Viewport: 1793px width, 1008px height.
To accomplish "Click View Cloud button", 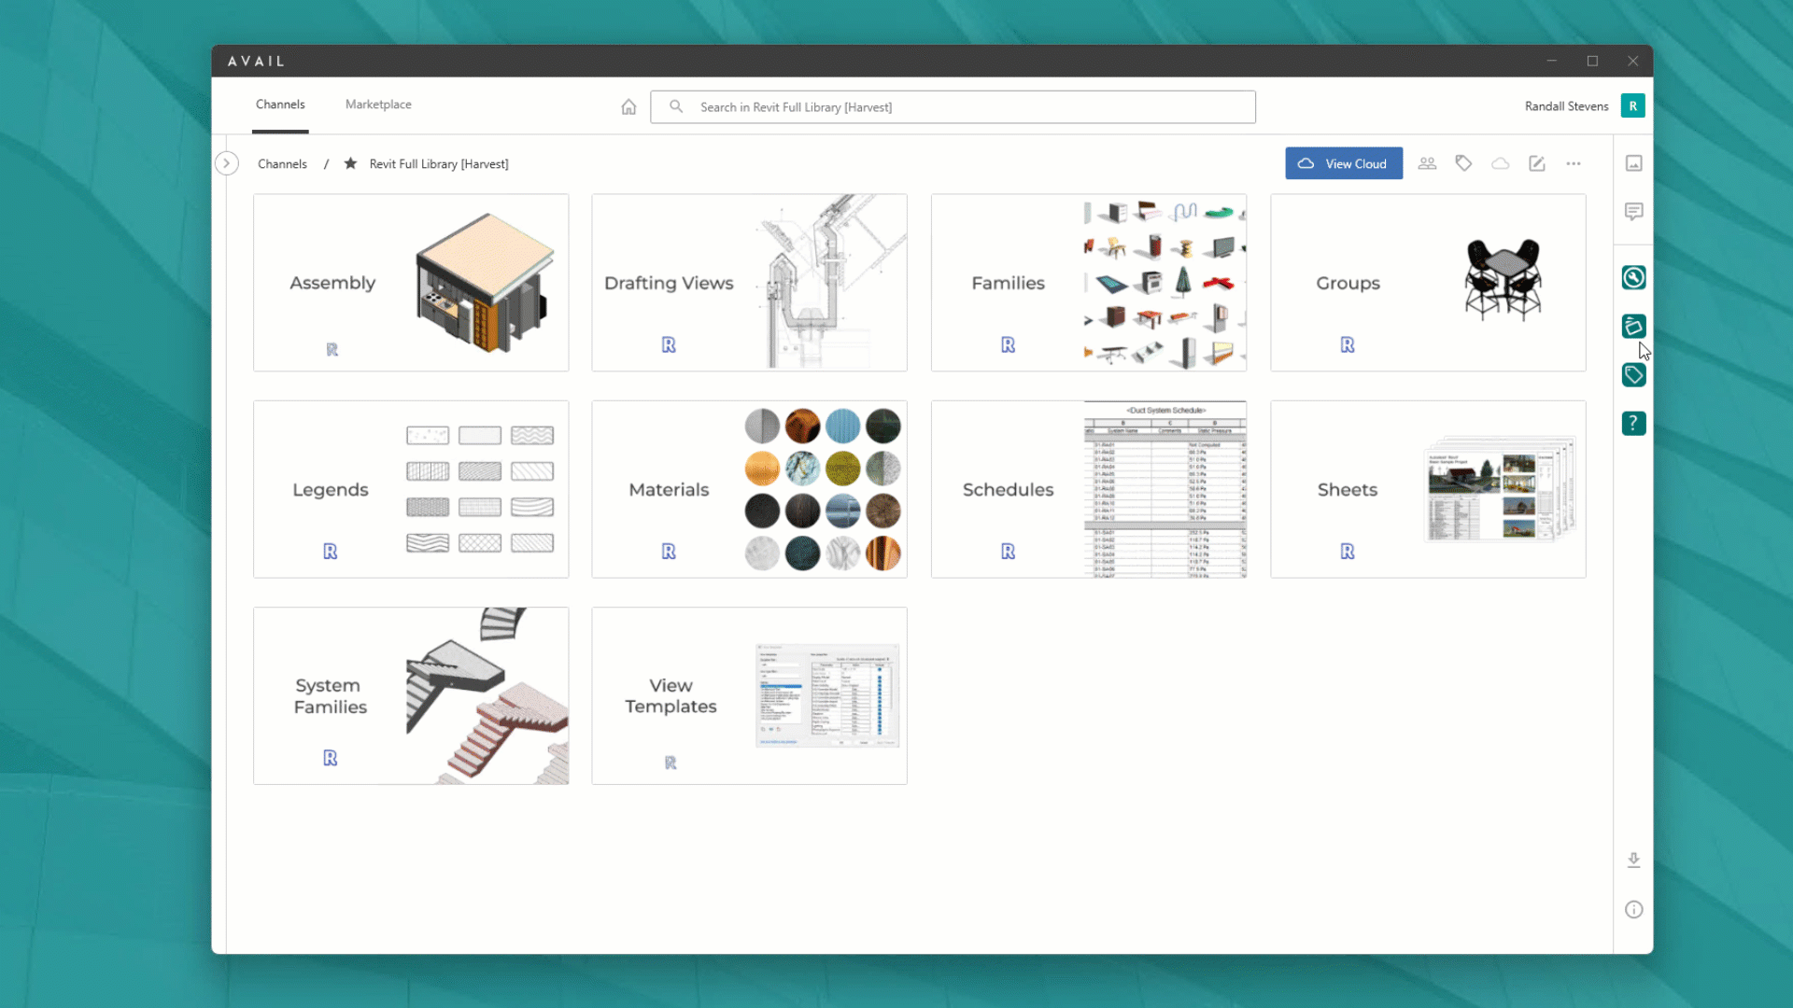I will (x=1344, y=163).
